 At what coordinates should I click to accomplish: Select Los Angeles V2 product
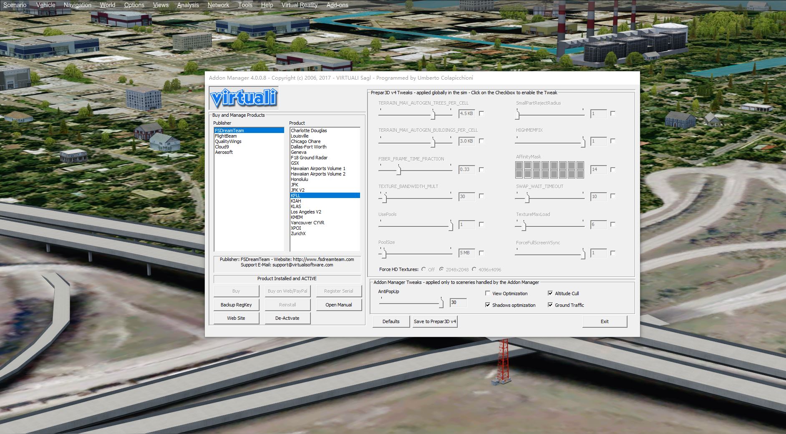325,212
